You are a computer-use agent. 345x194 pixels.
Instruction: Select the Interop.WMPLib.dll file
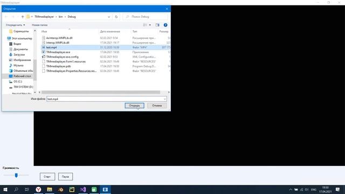tap(58, 43)
